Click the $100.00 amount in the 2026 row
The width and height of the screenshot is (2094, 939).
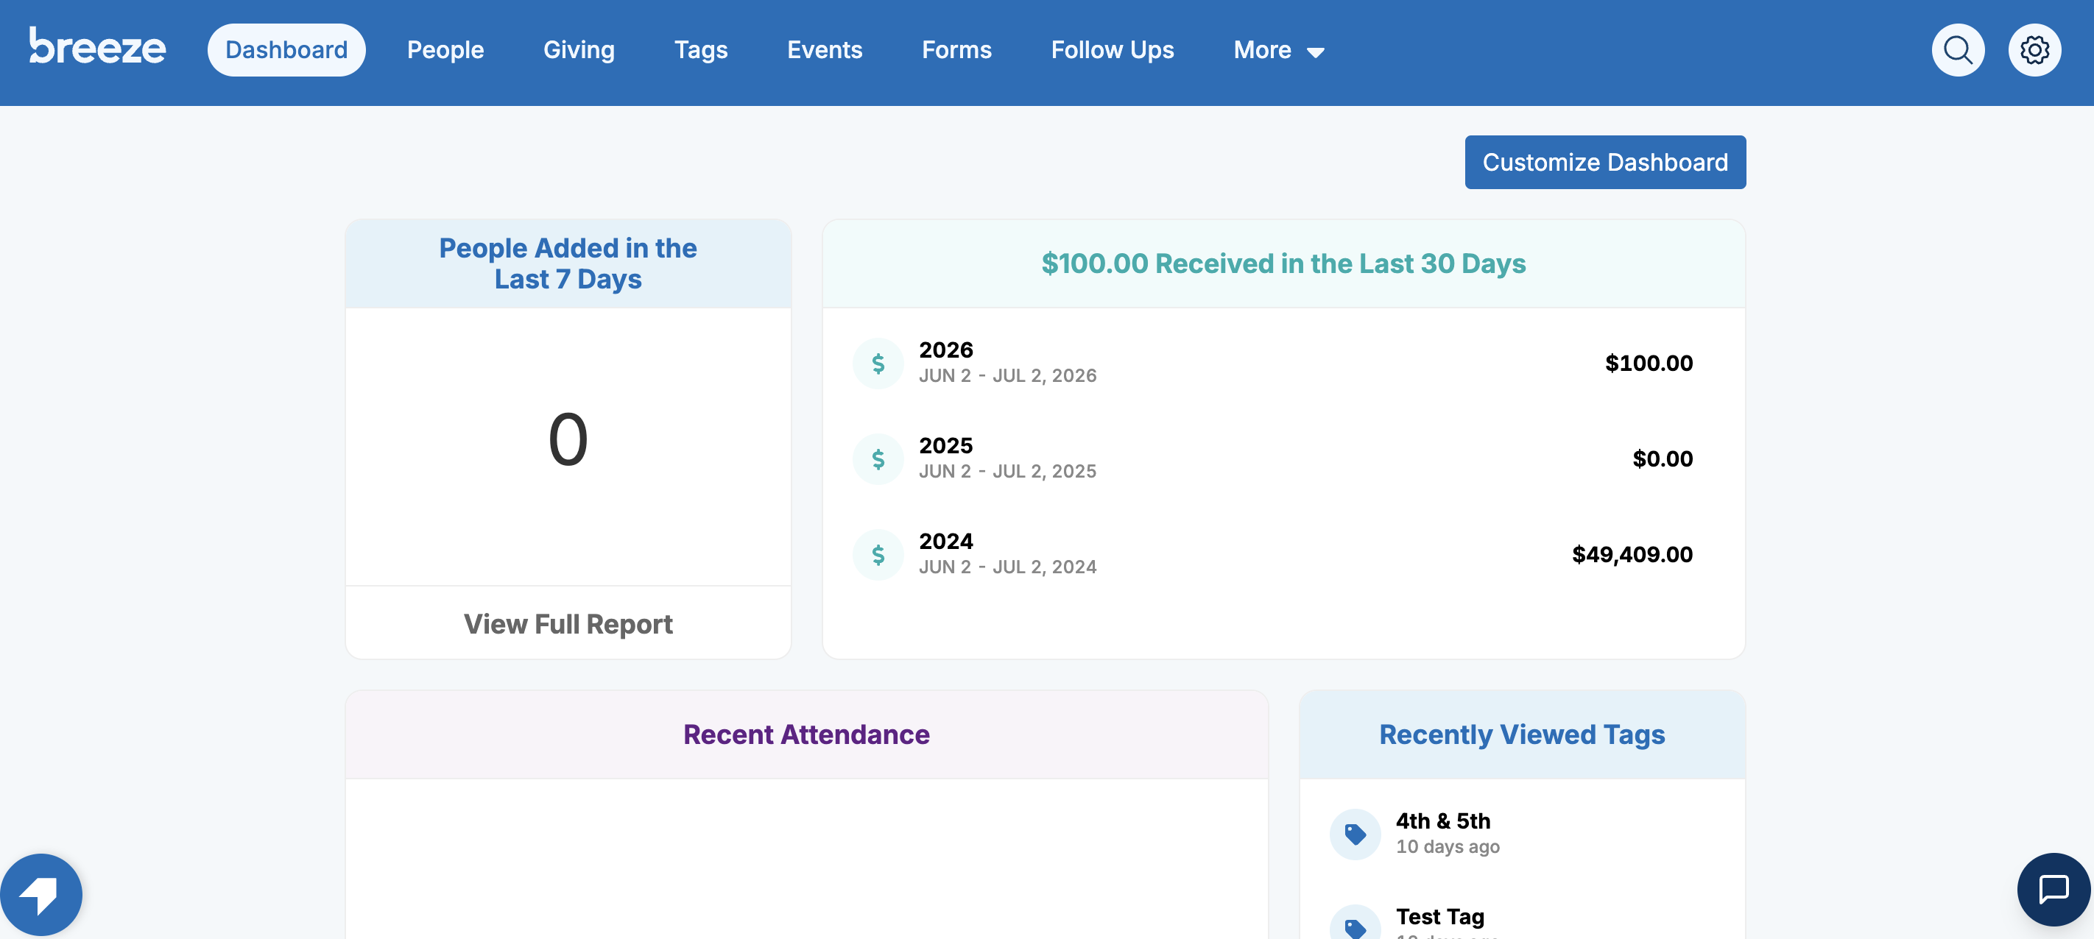tap(1649, 363)
